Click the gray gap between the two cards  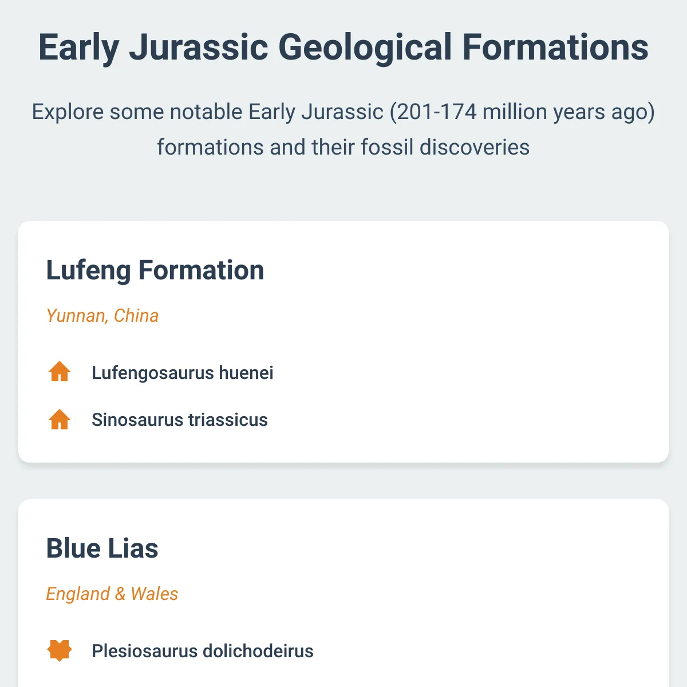coord(343,481)
